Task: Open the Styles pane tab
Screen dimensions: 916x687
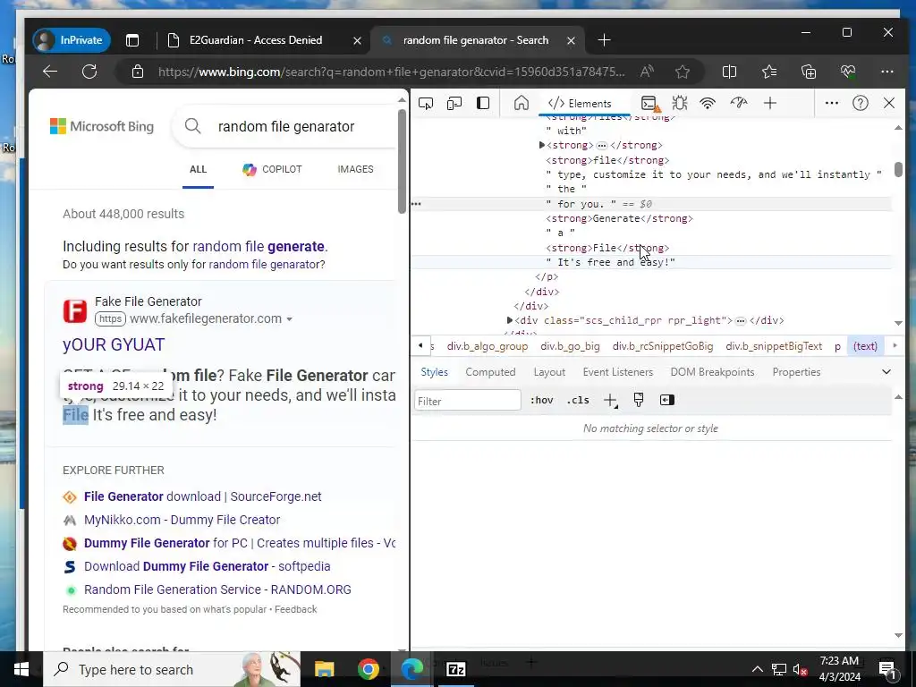Action: 434,372
